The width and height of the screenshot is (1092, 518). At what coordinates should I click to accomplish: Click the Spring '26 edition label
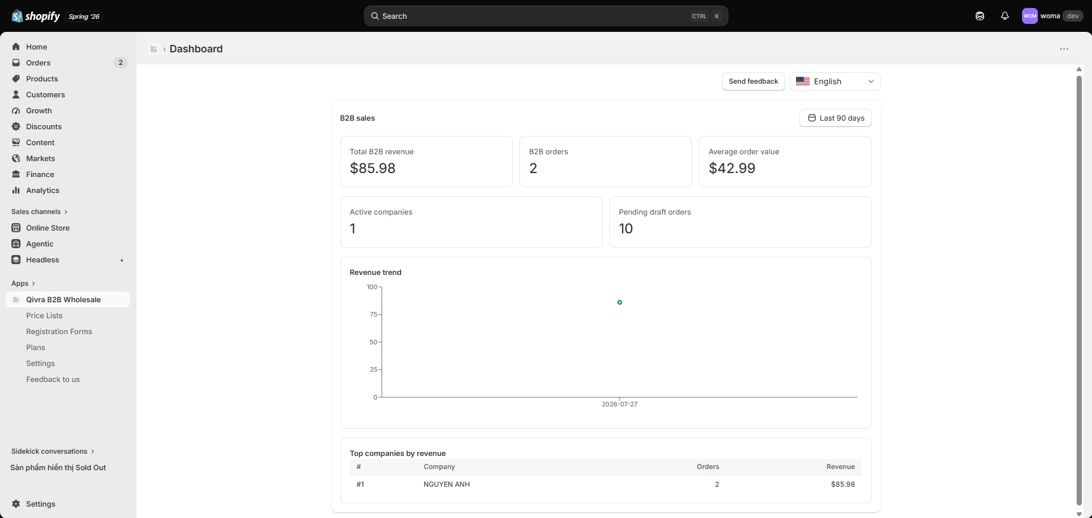[84, 17]
